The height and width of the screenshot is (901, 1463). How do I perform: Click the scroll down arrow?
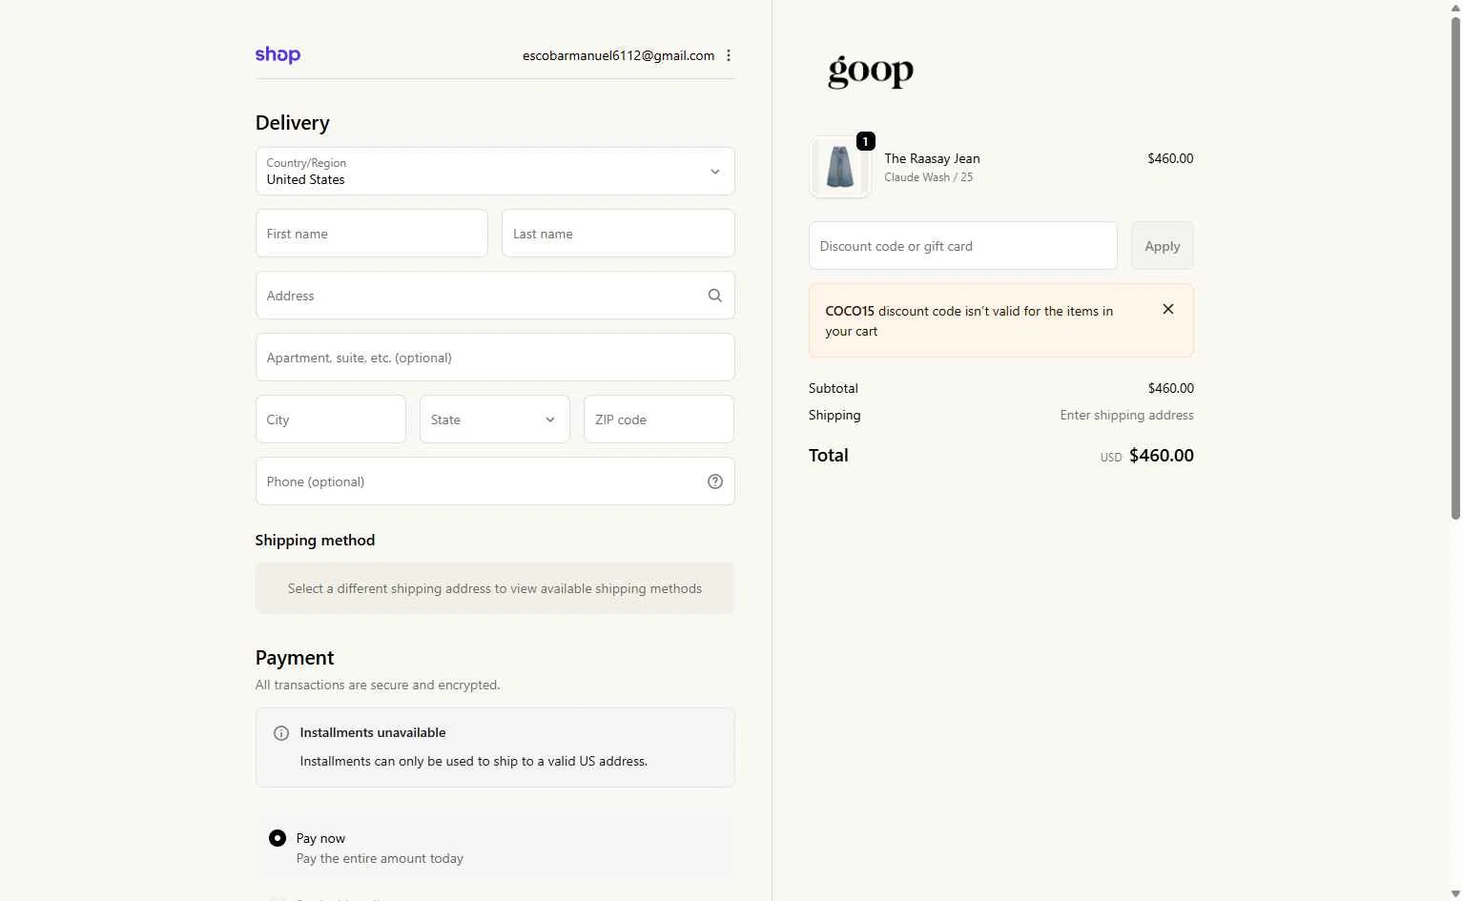click(x=1455, y=893)
